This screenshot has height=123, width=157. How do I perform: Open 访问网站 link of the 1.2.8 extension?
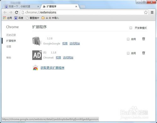[75, 43]
